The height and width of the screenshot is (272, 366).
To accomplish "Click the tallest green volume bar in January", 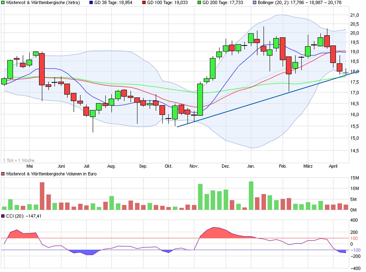I will click(x=251, y=195).
